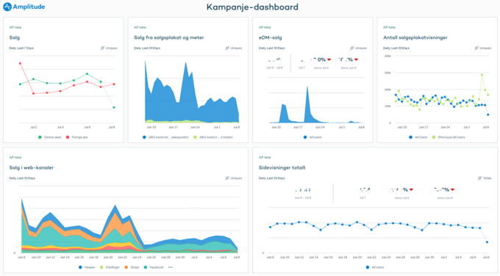Click 'AP new' label above Salg title

pyautogui.click(x=15, y=27)
